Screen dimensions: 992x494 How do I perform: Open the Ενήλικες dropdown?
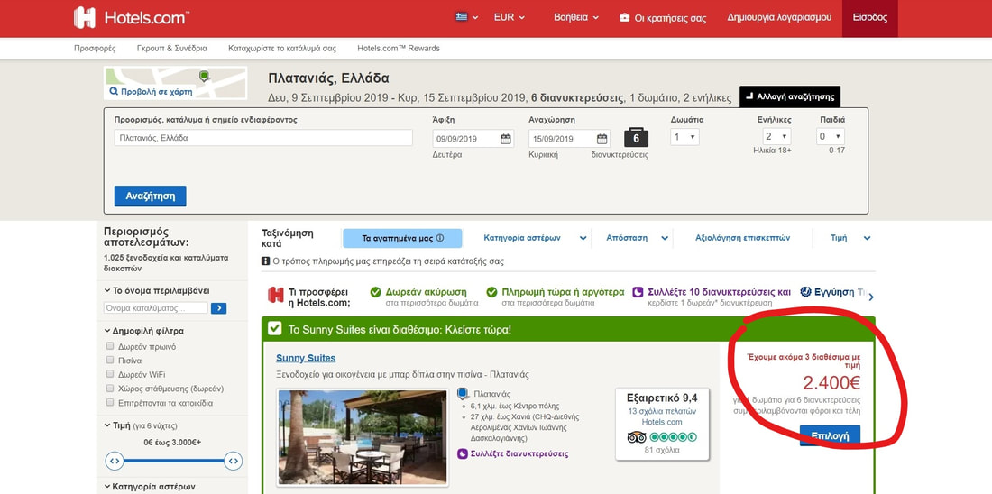(776, 137)
